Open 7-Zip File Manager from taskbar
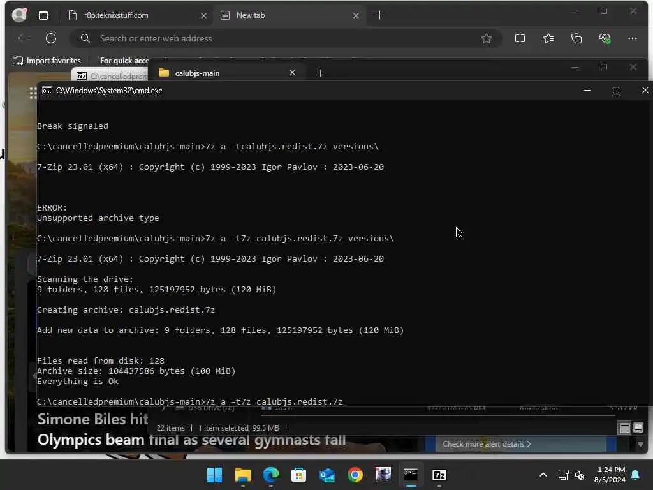 pyautogui.click(x=439, y=475)
